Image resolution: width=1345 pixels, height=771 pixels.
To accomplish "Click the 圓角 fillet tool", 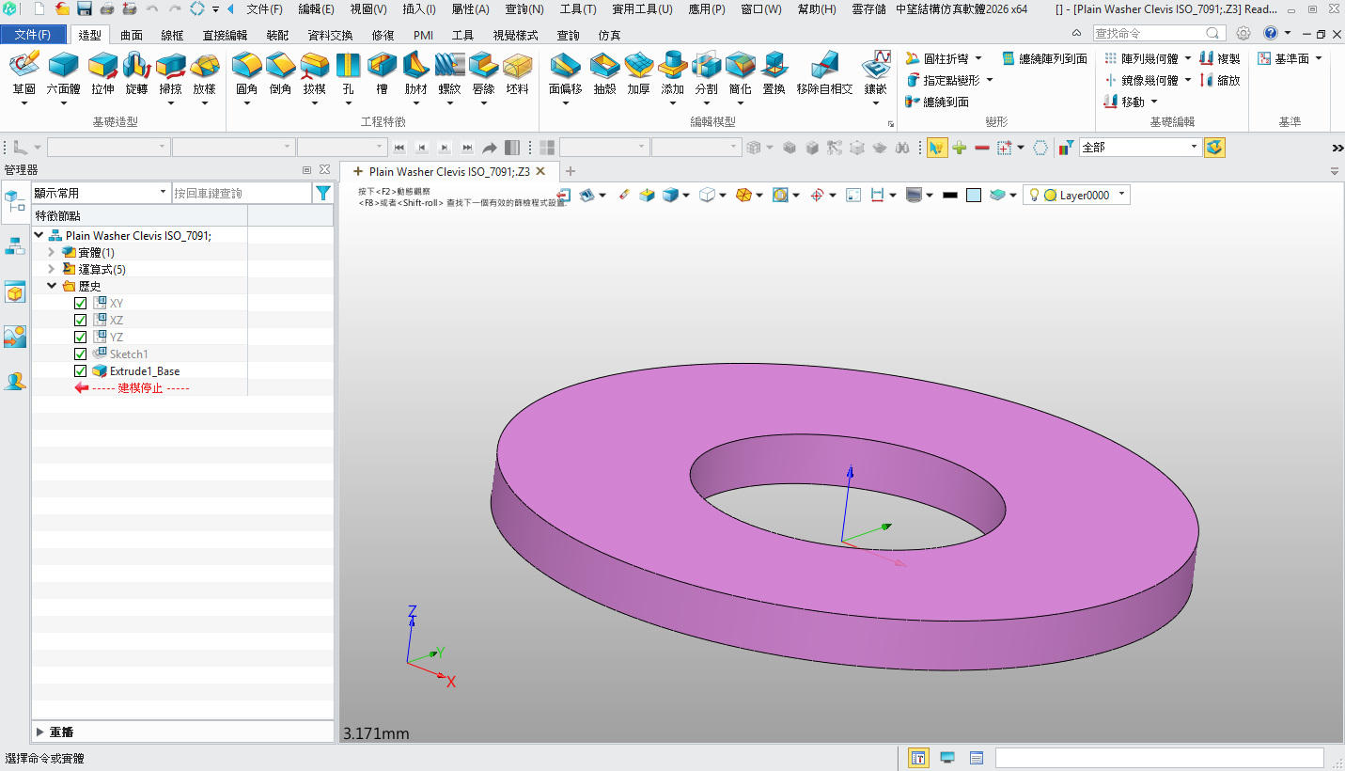I will 246,73.
